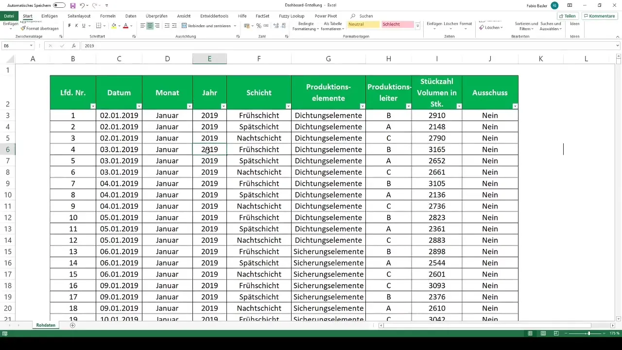Apply italic (K) formatting
This screenshot has height=350, width=622.
[76, 26]
